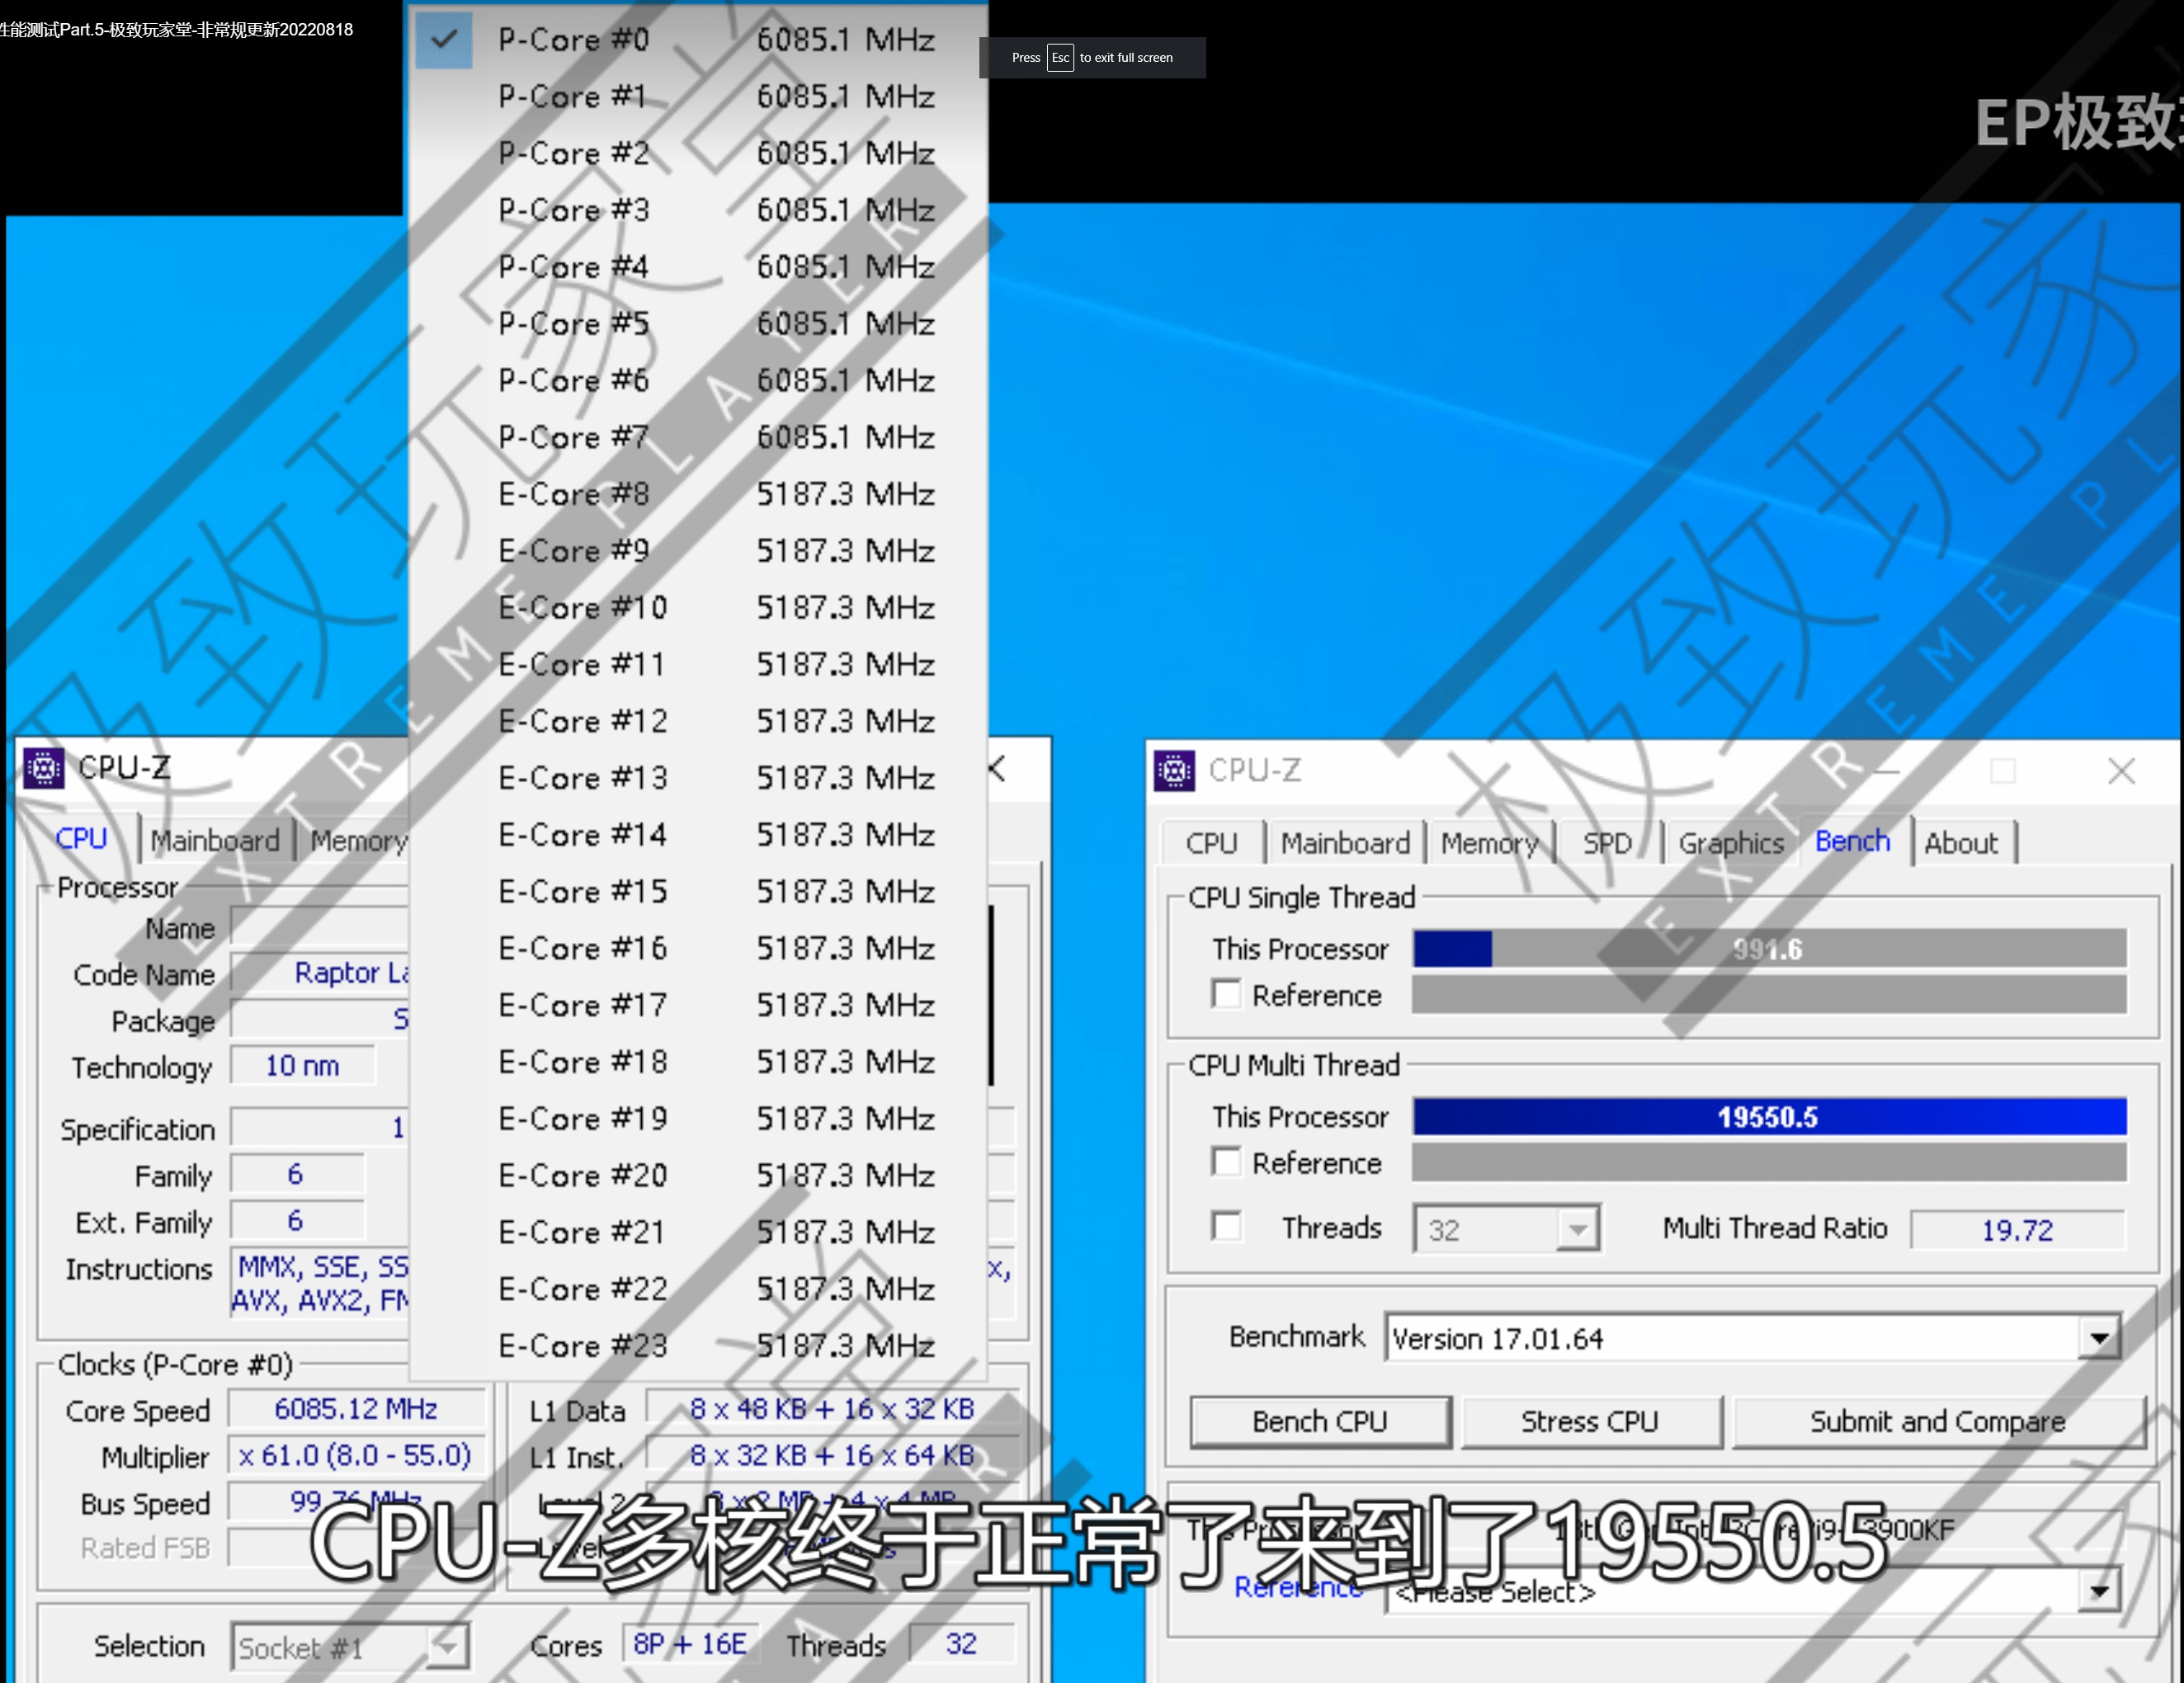2184x1683 pixels.
Task: Close the right CPU-Z window
Action: pyautogui.click(x=2121, y=771)
